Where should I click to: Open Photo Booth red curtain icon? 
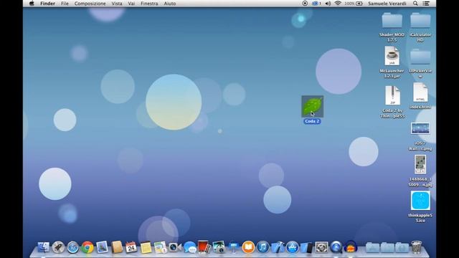204,247
